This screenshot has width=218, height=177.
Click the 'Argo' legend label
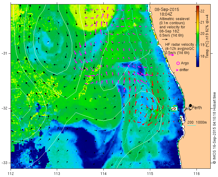[x=185, y=63]
